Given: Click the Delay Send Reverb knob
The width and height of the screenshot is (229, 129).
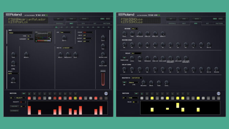Looking at the screenshot, I should [x=216, y=69].
